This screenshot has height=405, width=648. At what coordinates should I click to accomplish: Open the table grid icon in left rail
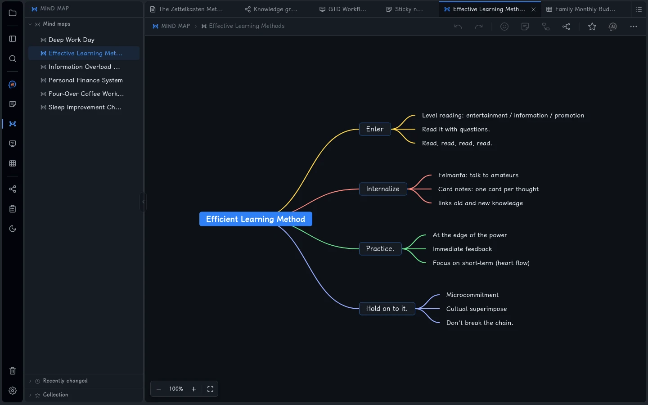[13, 163]
